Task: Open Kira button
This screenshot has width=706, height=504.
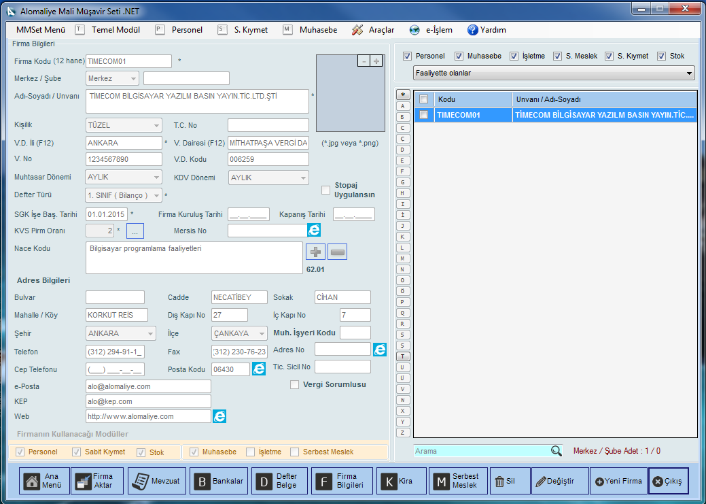Action: tap(402, 481)
